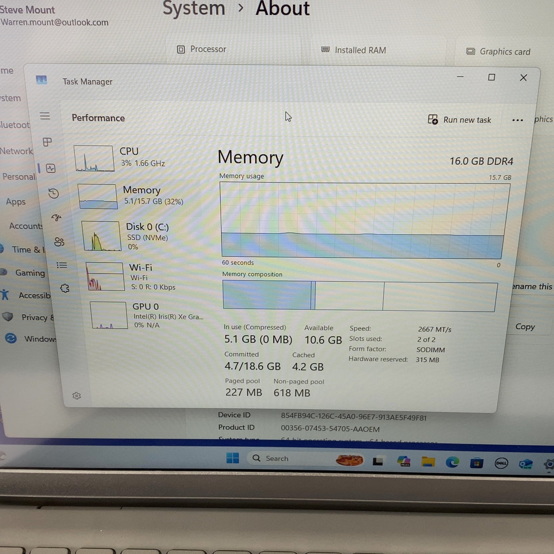The height and width of the screenshot is (554, 554).
Task: Click the 4.2 GB Cached value
Action: [308, 367]
